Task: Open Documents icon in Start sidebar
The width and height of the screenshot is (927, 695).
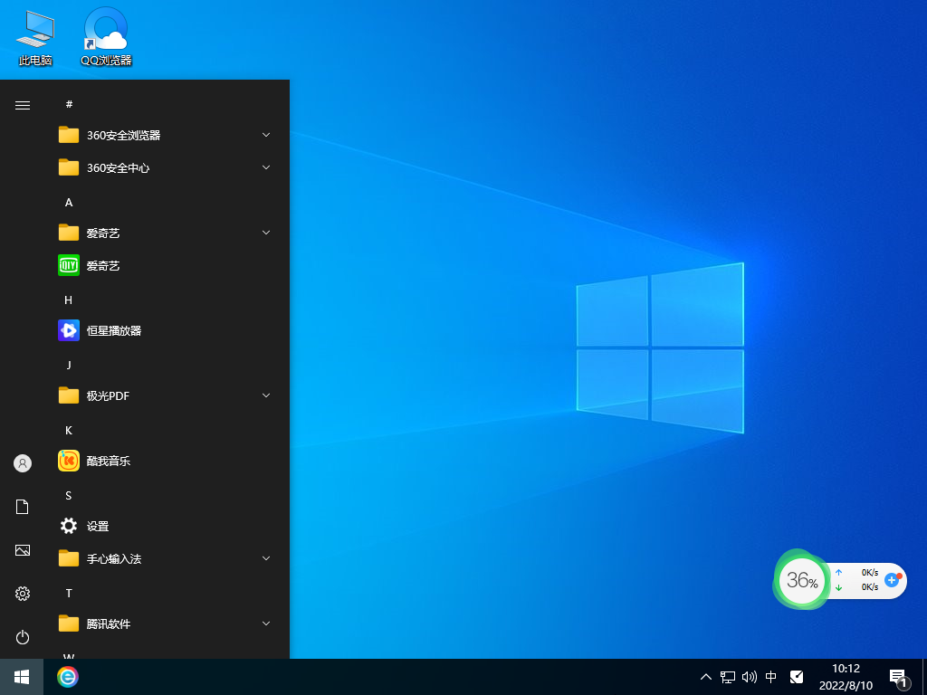Action: pos(23,507)
